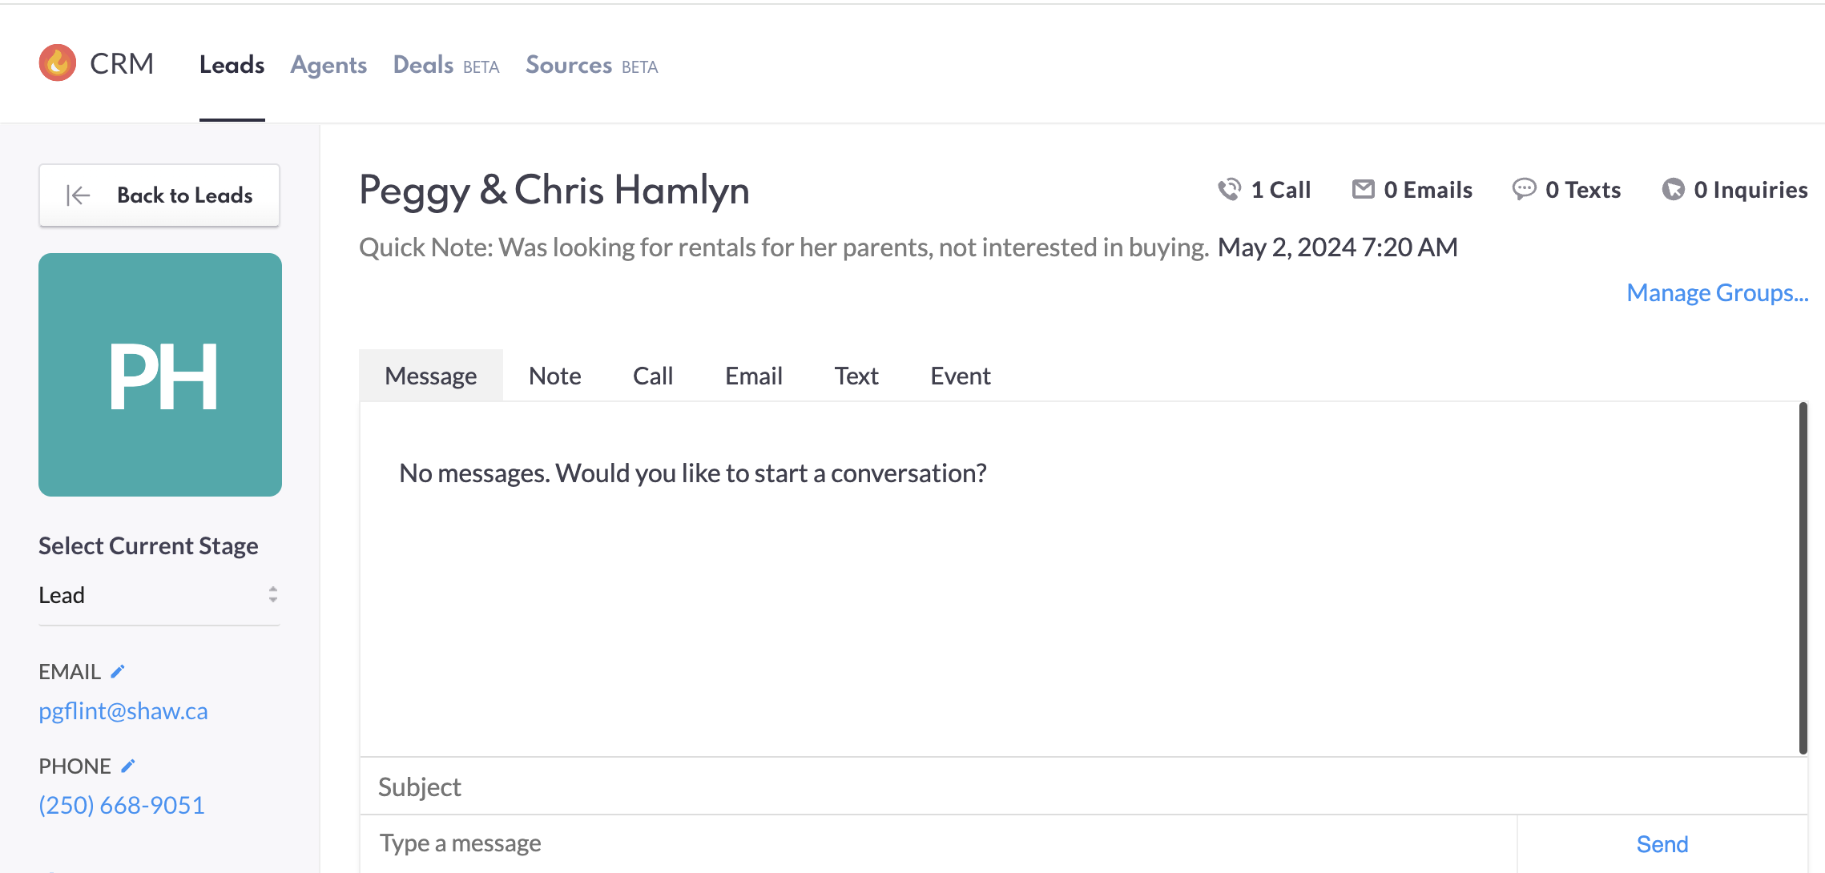The image size is (1825, 873).
Task: Edit phone using the pencil icon
Action: 128,766
